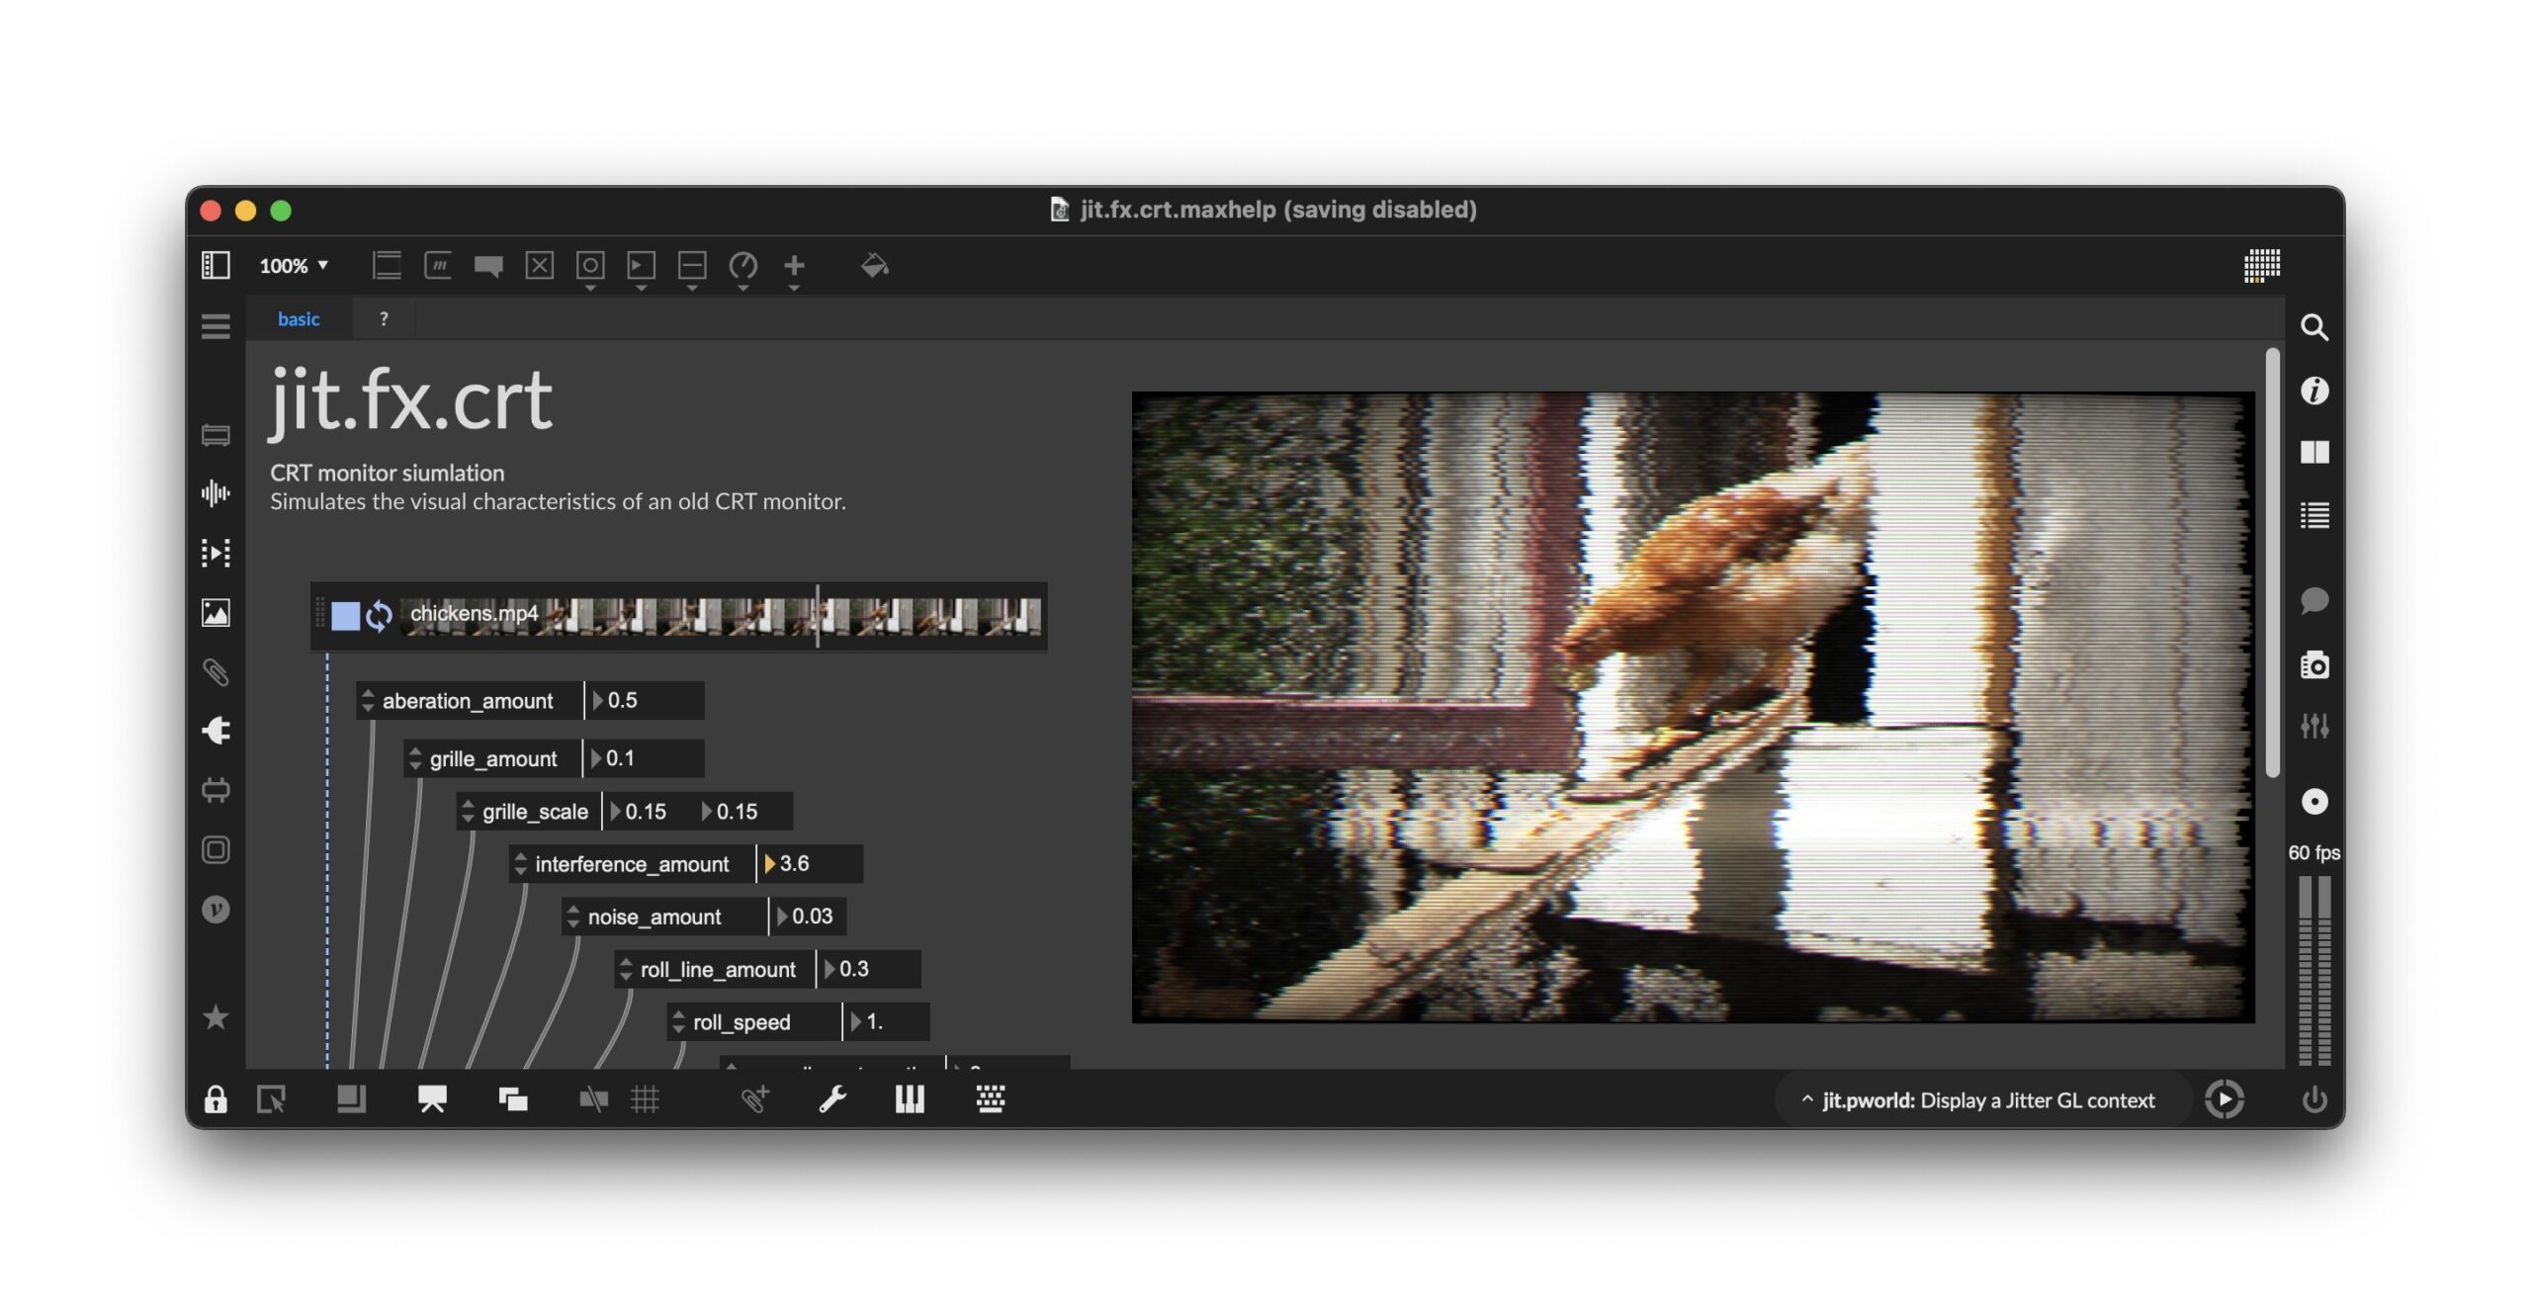Toggle the audio power button

[2313, 1098]
